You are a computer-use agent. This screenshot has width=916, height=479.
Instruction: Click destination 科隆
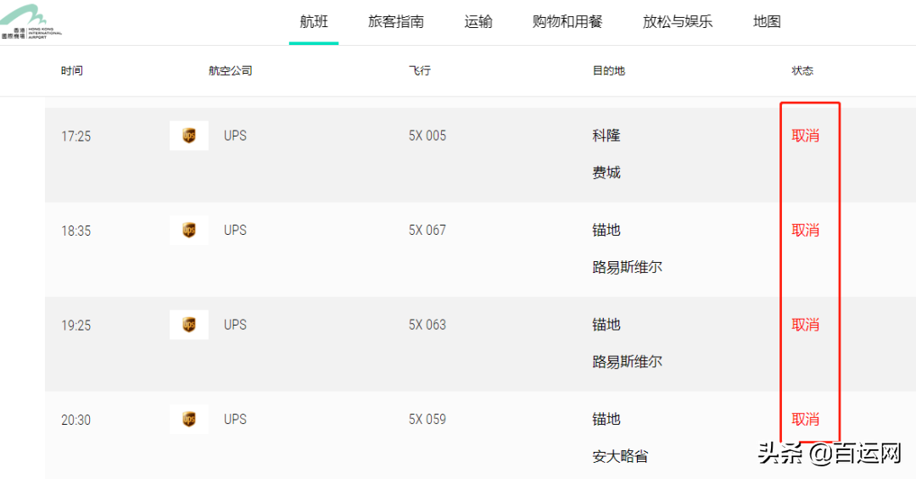[x=606, y=136]
